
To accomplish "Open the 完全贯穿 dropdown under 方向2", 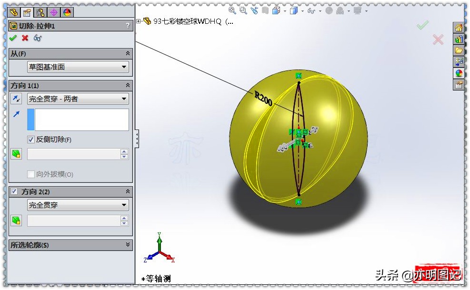I will [125, 205].
